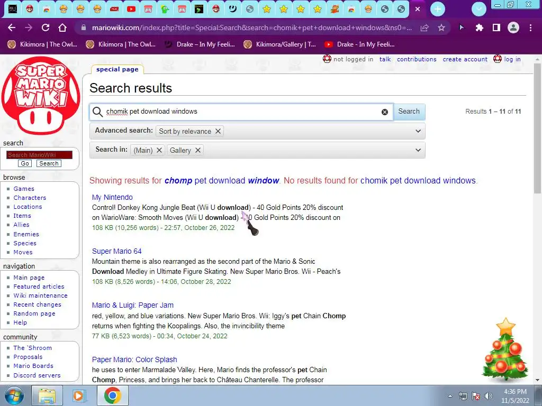Open the volume control in system tray
This screenshot has width=542, height=406.
pyautogui.click(x=489, y=396)
